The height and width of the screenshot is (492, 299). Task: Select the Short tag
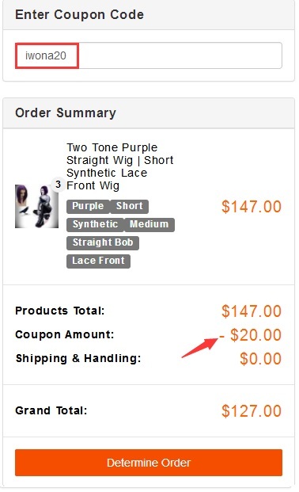tap(130, 206)
